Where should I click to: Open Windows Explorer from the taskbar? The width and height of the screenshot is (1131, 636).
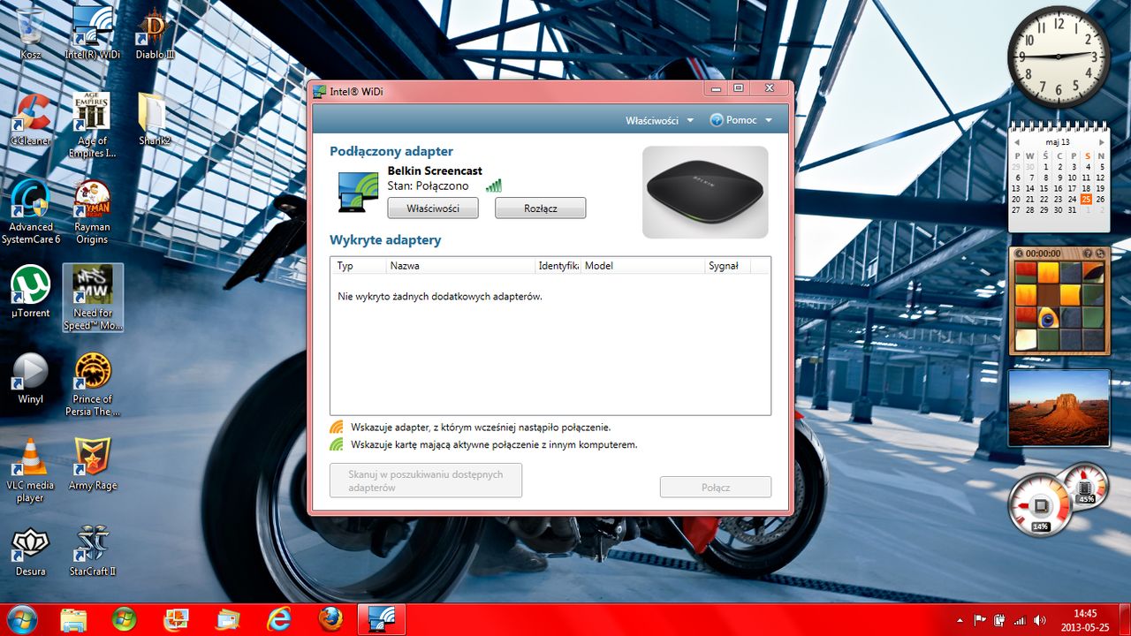[x=73, y=619]
